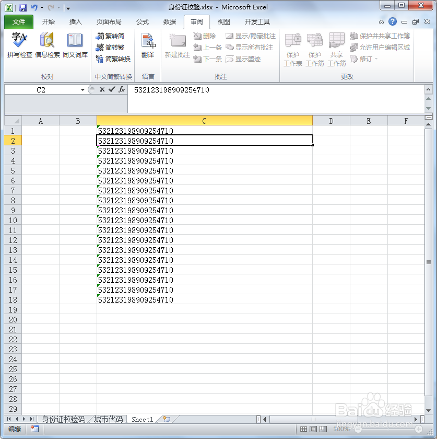Click 保护并共享工作簿

point(380,36)
